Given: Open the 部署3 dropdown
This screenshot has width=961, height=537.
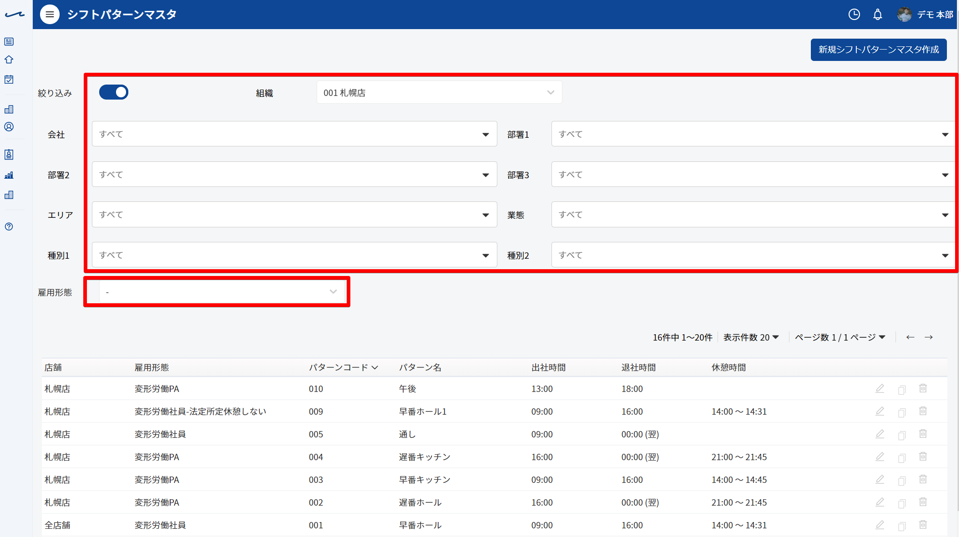Looking at the screenshot, I should tap(753, 175).
